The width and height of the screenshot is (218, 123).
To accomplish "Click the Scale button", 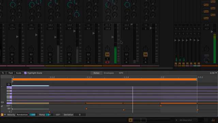I will pyautogui.click(x=18, y=73).
